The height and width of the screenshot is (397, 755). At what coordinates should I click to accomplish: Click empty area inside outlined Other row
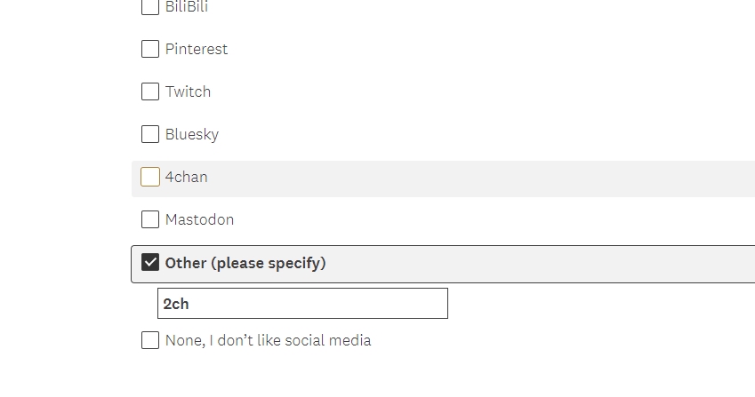534,264
